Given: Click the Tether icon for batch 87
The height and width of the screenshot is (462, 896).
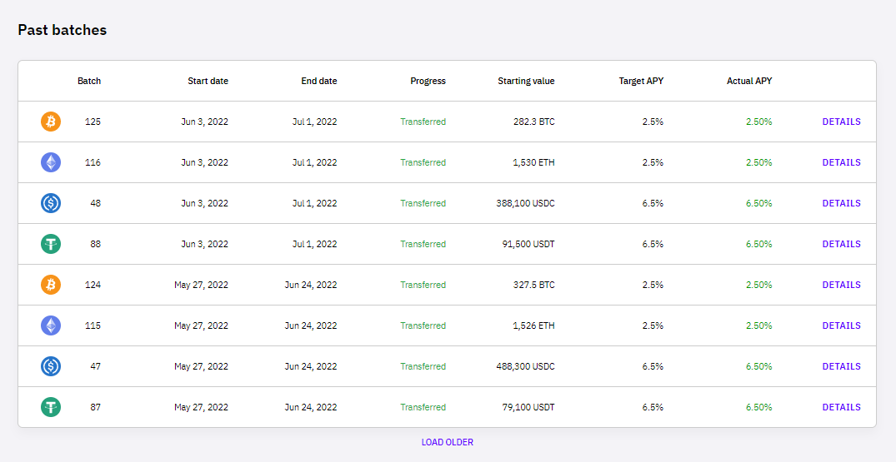Looking at the screenshot, I should click(x=51, y=407).
